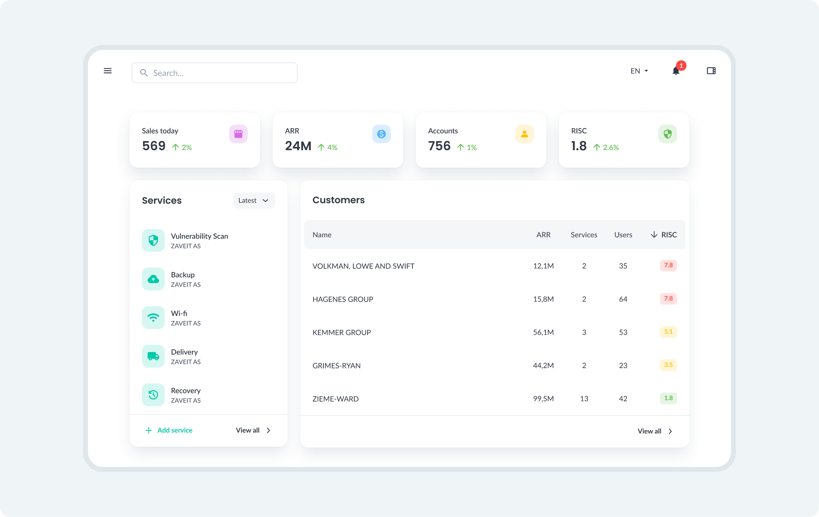Click the Accounts person icon
Screen dimensions: 819x517
(524, 134)
